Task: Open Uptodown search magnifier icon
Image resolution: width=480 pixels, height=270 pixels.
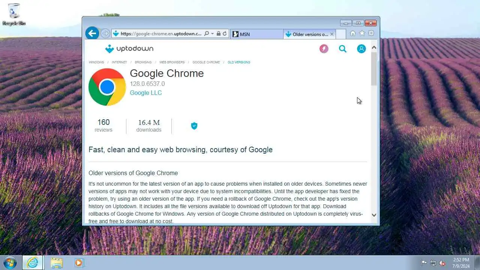Action: 343,49
